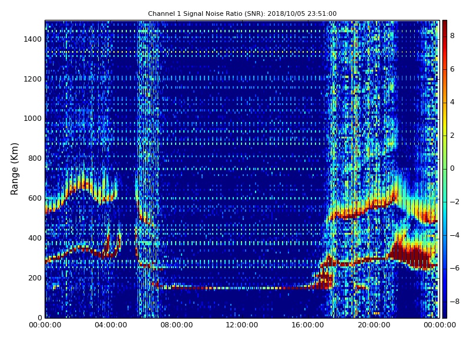
Task: Click the 20:00:00 time axis label
Action: 374,325
